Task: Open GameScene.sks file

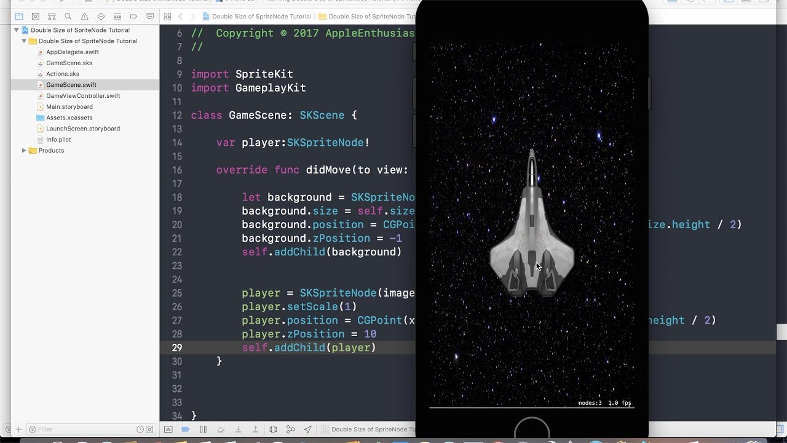Action: tap(69, 63)
